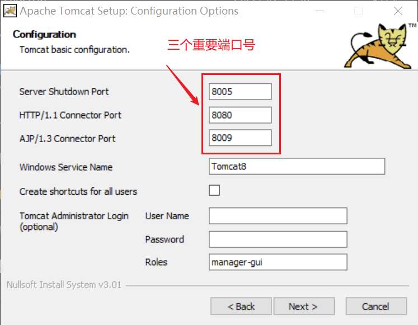This screenshot has width=418, height=325.
Task: Proceed with the Next > button
Action: (304, 307)
